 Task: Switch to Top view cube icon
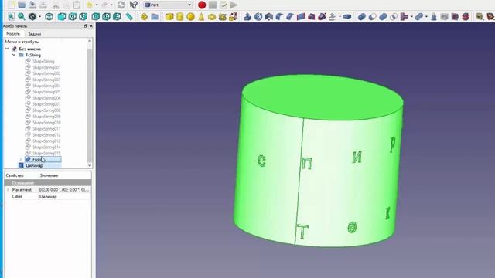[x=72, y=16]
